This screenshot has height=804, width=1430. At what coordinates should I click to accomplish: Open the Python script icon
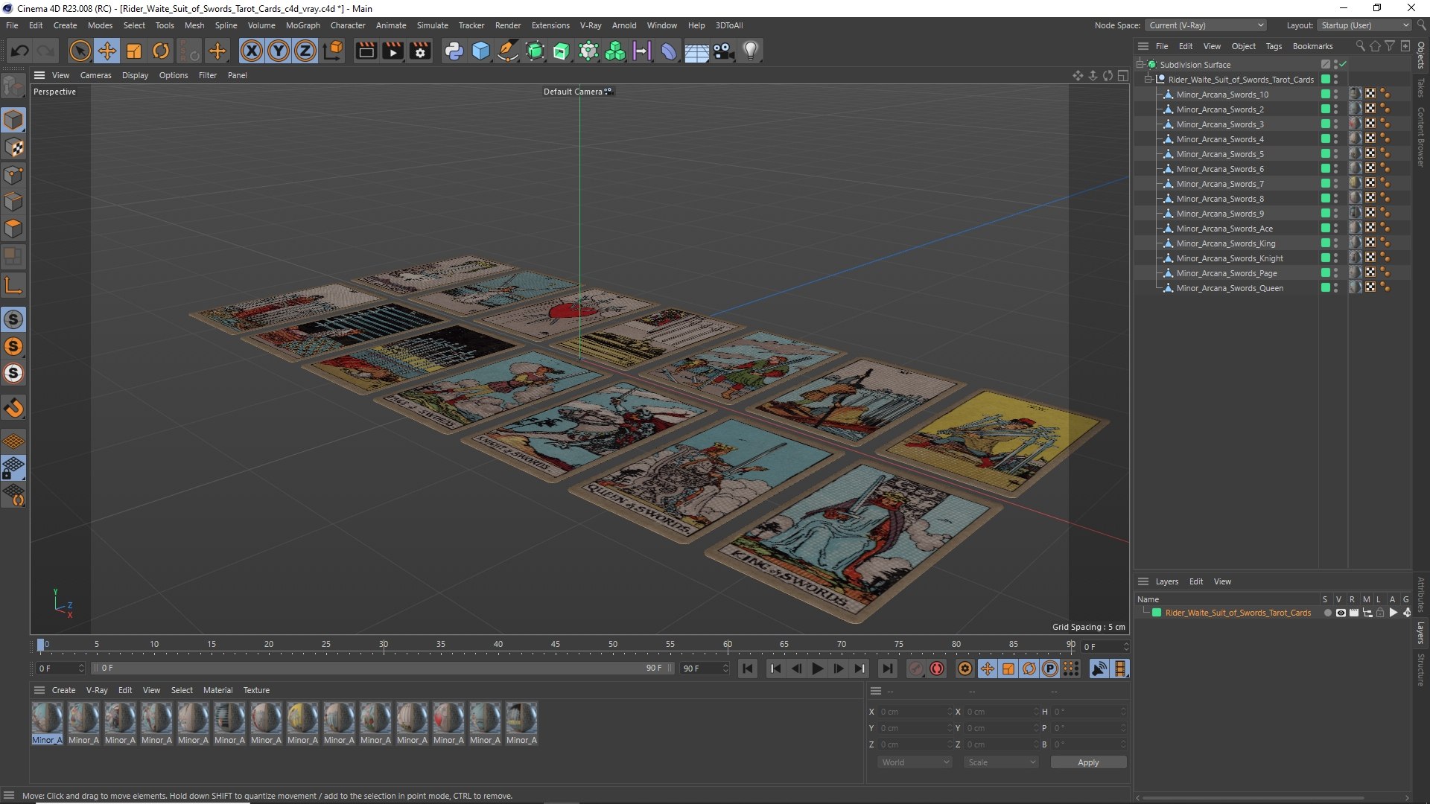coord(454,51)
